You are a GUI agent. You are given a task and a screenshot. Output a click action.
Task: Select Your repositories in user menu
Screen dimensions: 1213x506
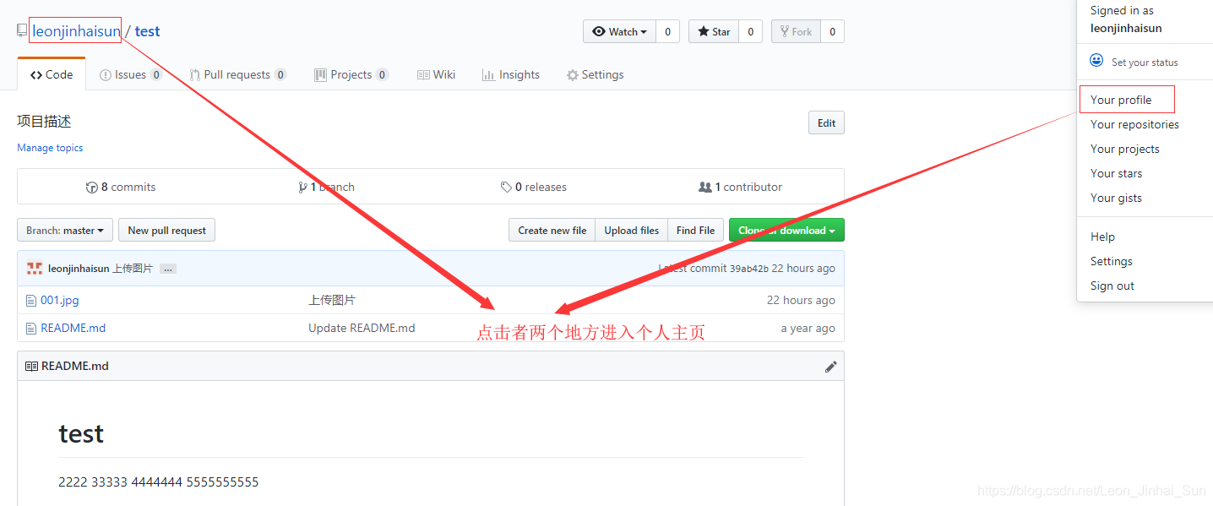pos(1134,124)
